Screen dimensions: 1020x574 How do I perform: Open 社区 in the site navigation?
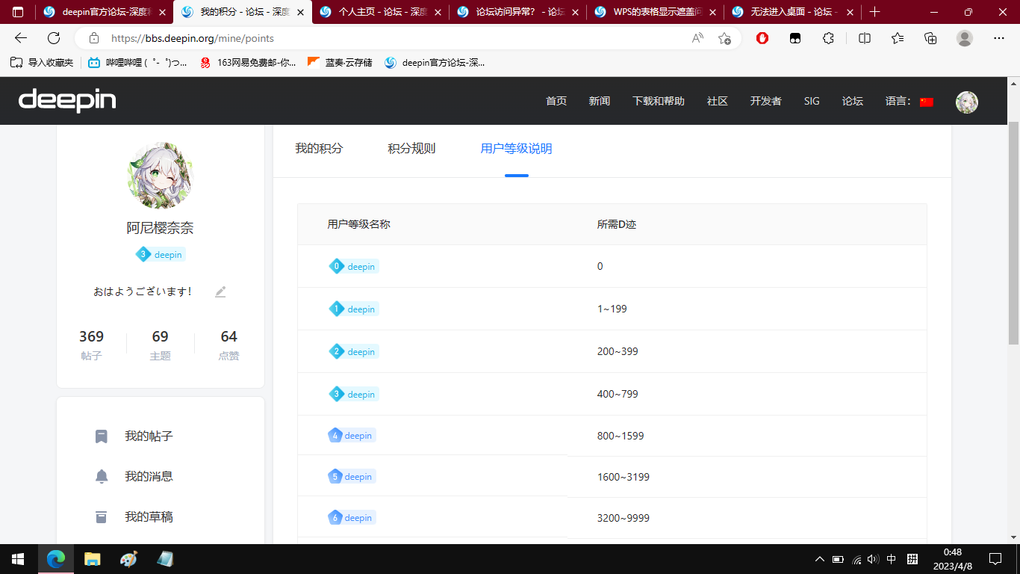pos(718,101)
